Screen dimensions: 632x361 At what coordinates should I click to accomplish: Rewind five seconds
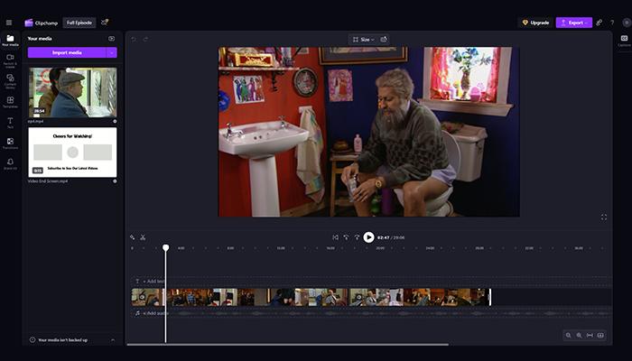346,237
